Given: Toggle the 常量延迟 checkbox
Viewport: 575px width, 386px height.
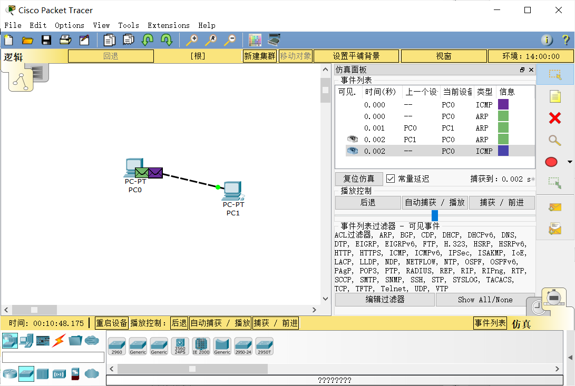Looking at the screenshot, I should point(391,179).
